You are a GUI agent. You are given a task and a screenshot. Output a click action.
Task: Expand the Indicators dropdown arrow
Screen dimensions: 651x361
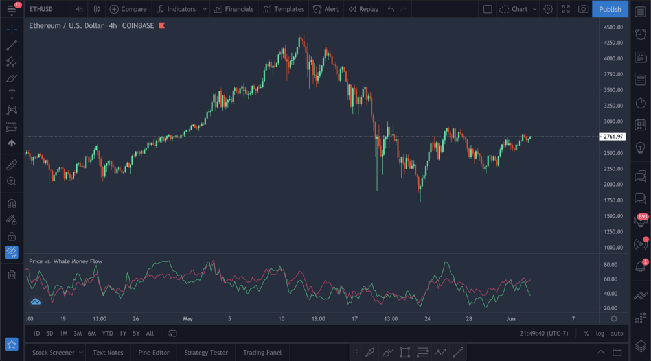(x=205, y=9)
